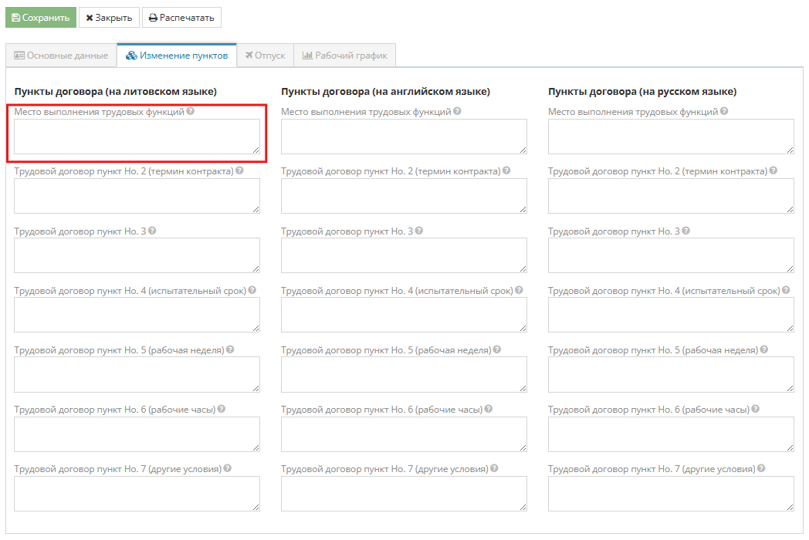Open the Отпуск tab
This screenshot has width=809, height=540.
[x=265, y=56]
